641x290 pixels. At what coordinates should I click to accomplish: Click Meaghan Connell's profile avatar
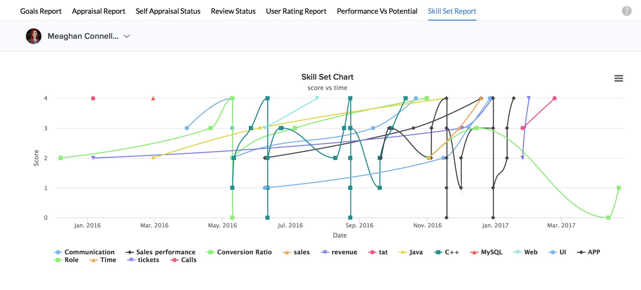34,36
